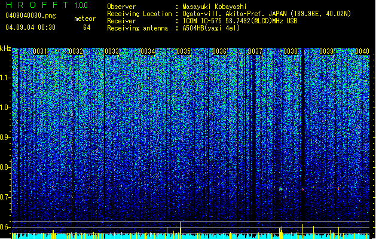Click the 0036 time marker
The image size is (376, 239).
point(219,51)
